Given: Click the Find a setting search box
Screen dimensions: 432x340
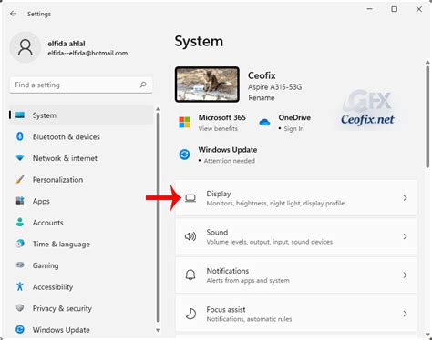Looking at the screenshot, I should tap(81, 85).
